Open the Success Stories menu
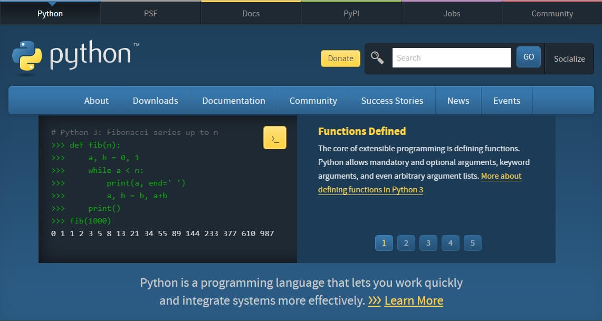This screenshot has width=602, height=321. (x=392, y=101)
